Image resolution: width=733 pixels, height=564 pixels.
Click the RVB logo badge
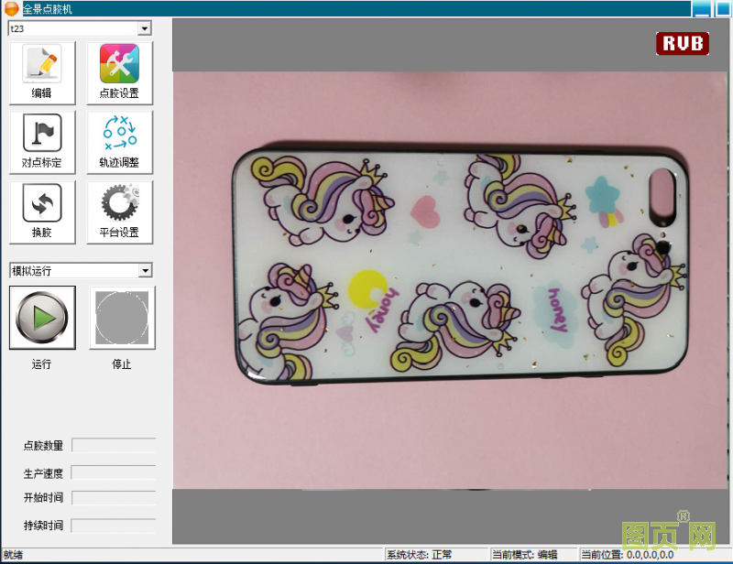pos(683,43)
